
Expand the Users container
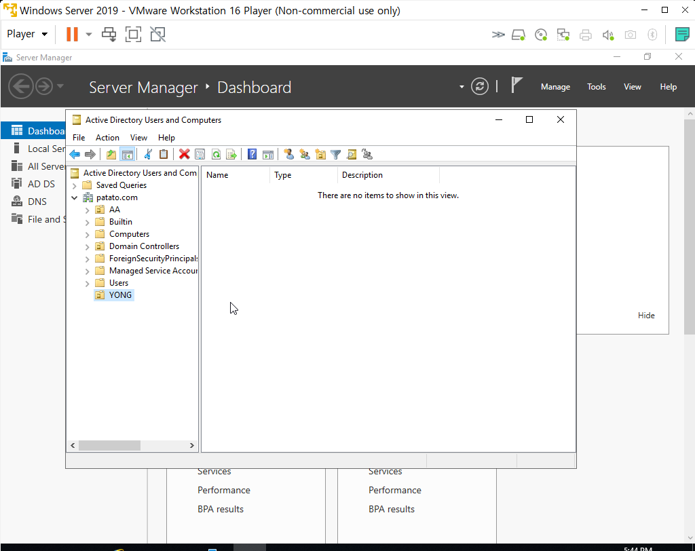[x=88, y=283]
